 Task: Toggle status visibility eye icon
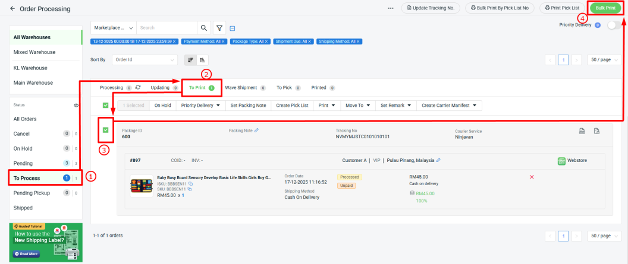coord(76,105)
